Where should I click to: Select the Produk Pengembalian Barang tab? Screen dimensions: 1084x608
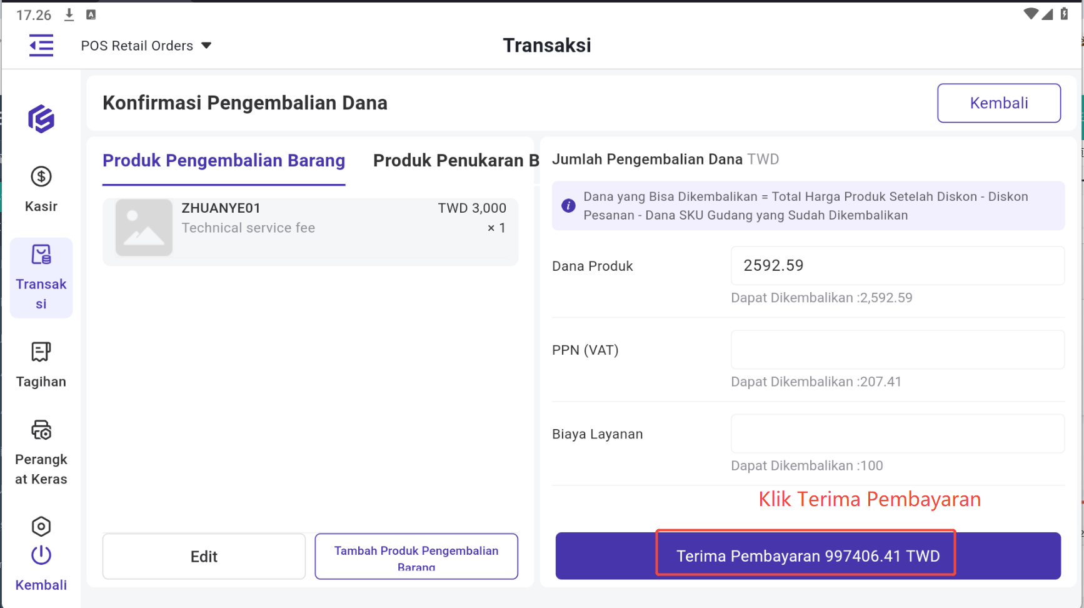224,161
